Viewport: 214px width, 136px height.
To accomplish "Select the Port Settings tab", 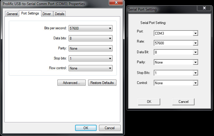I will [30, 13].
